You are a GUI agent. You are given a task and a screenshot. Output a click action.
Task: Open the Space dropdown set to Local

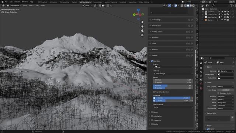click(173, 67)
